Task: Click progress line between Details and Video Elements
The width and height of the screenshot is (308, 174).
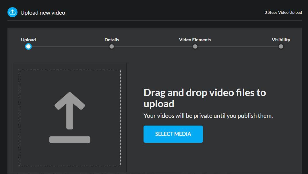Action: pos(153,47)
